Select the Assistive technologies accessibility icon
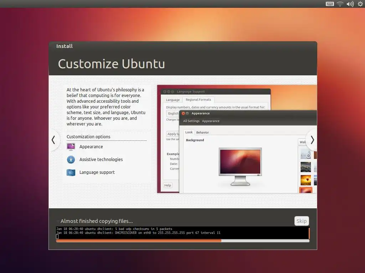Image resolution: width=365 pixels, height=273 pixels. (x=71, y=160)
